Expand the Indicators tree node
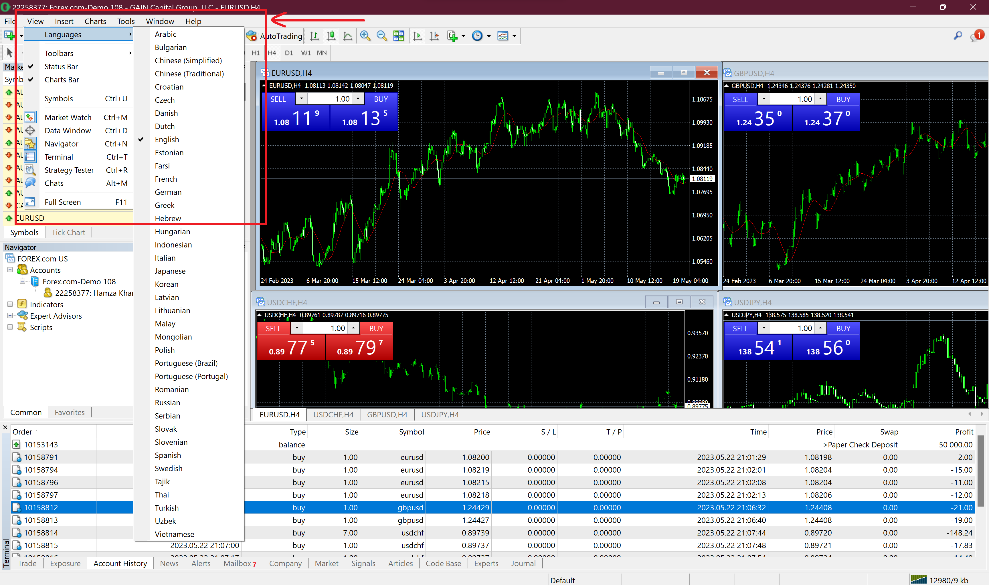This screenshot has height=585, width=989. [10, 304]
